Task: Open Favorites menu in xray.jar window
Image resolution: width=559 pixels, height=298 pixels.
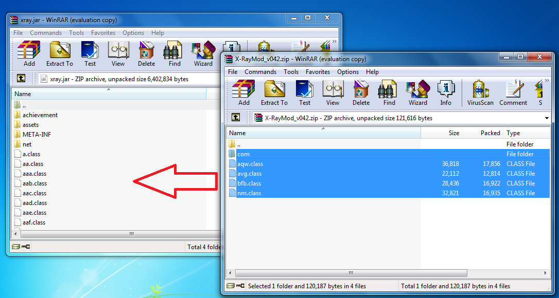Action: (x=103, y=33)
